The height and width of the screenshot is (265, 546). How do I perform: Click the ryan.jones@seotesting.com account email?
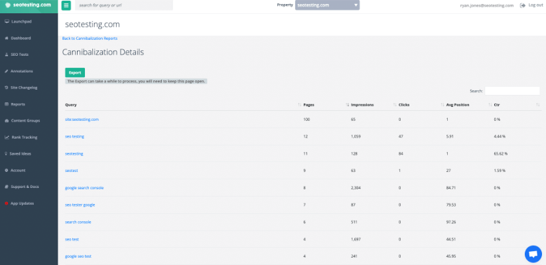point(487,5)
